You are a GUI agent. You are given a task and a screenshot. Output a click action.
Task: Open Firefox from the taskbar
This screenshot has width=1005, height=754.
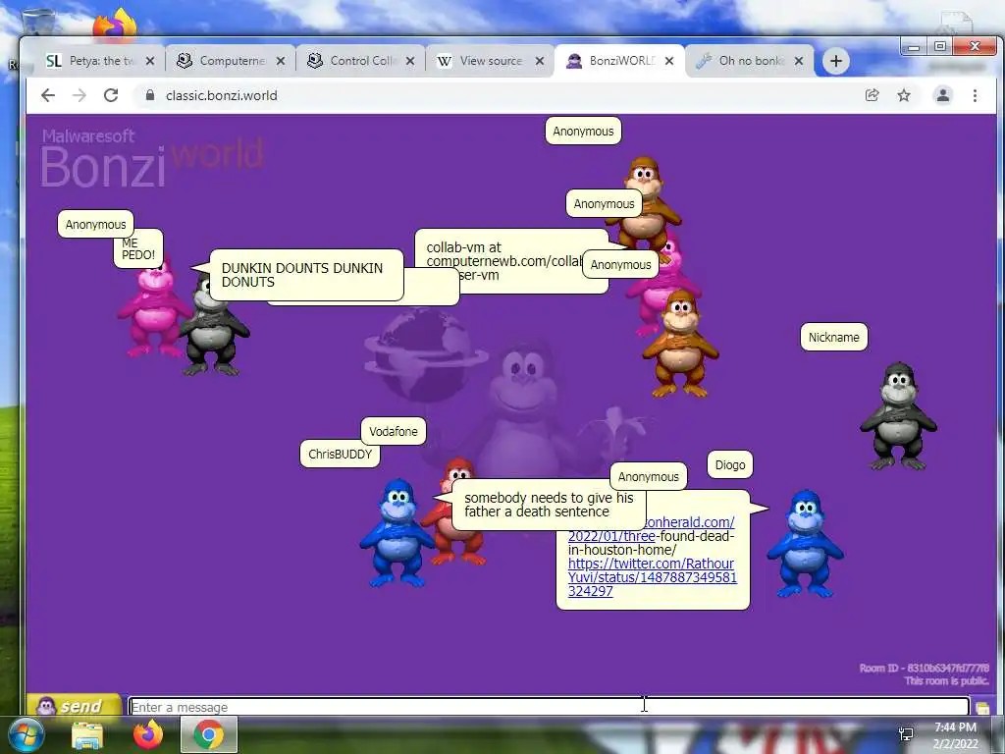click(x=148, y=734)
